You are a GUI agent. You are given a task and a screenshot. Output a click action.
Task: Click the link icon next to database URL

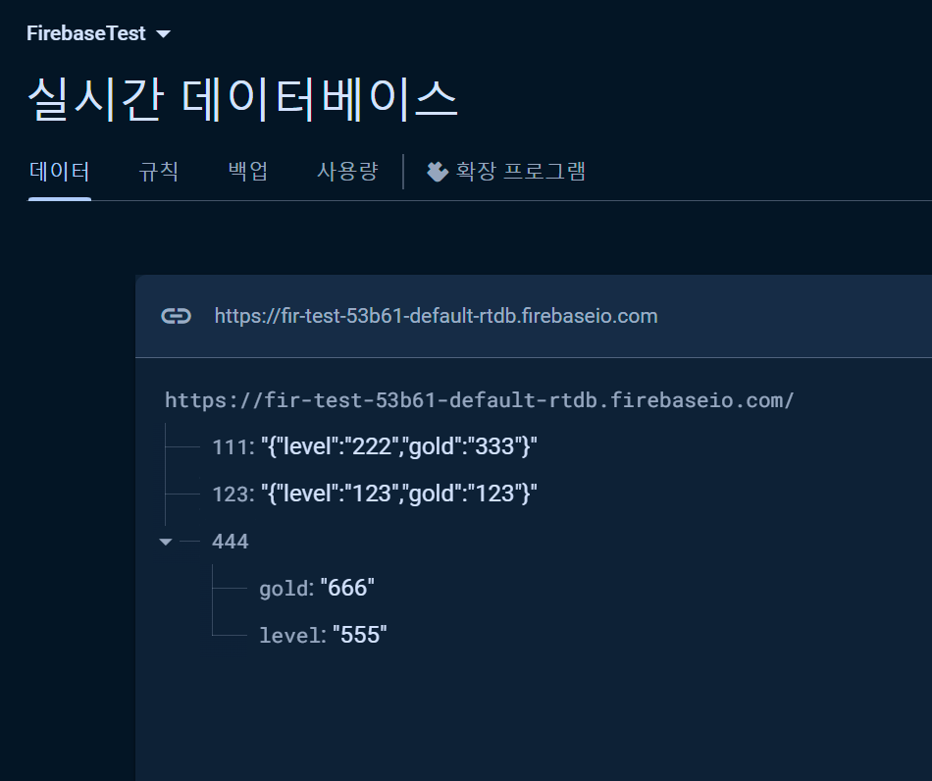coord(177,316)
